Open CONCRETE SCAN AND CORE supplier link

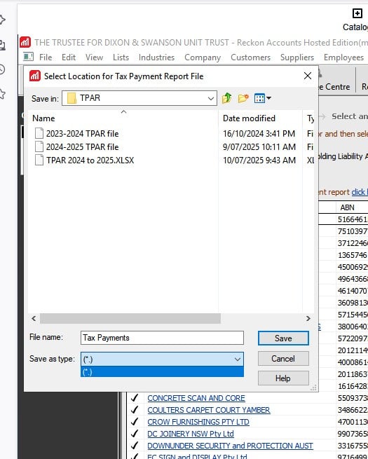(196, 398)
